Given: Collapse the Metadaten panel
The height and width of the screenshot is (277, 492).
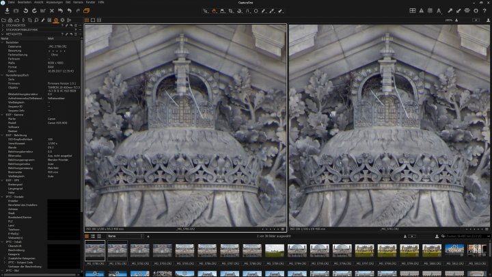Looking at the screenshot, I should (3, 34).
